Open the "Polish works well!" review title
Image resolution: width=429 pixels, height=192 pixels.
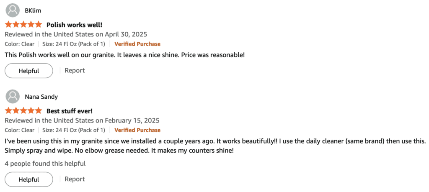[74, 25]
